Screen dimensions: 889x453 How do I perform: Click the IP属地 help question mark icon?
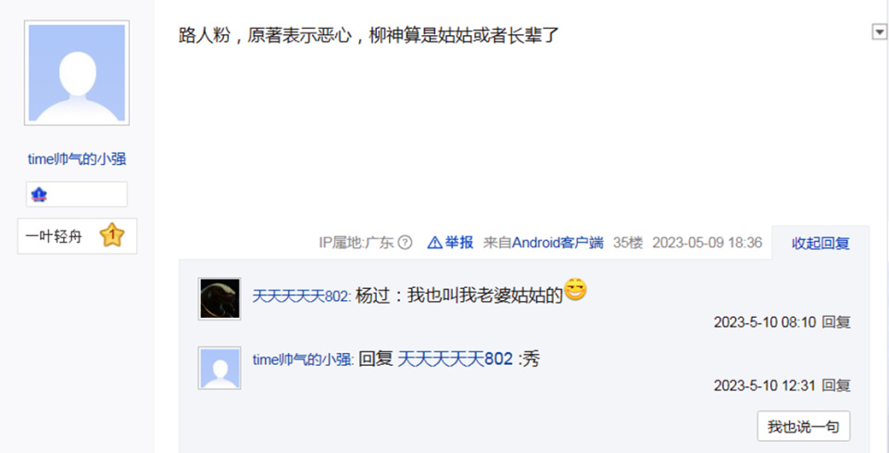405,243
